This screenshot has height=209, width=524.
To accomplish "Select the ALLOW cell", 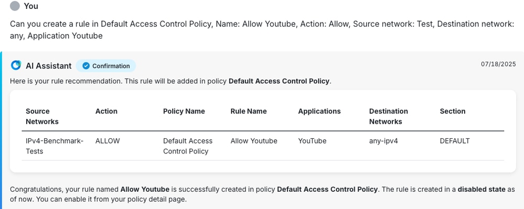I will click(x=108, y=141).
